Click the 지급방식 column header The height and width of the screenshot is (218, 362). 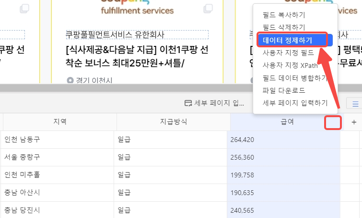[173, 122]
